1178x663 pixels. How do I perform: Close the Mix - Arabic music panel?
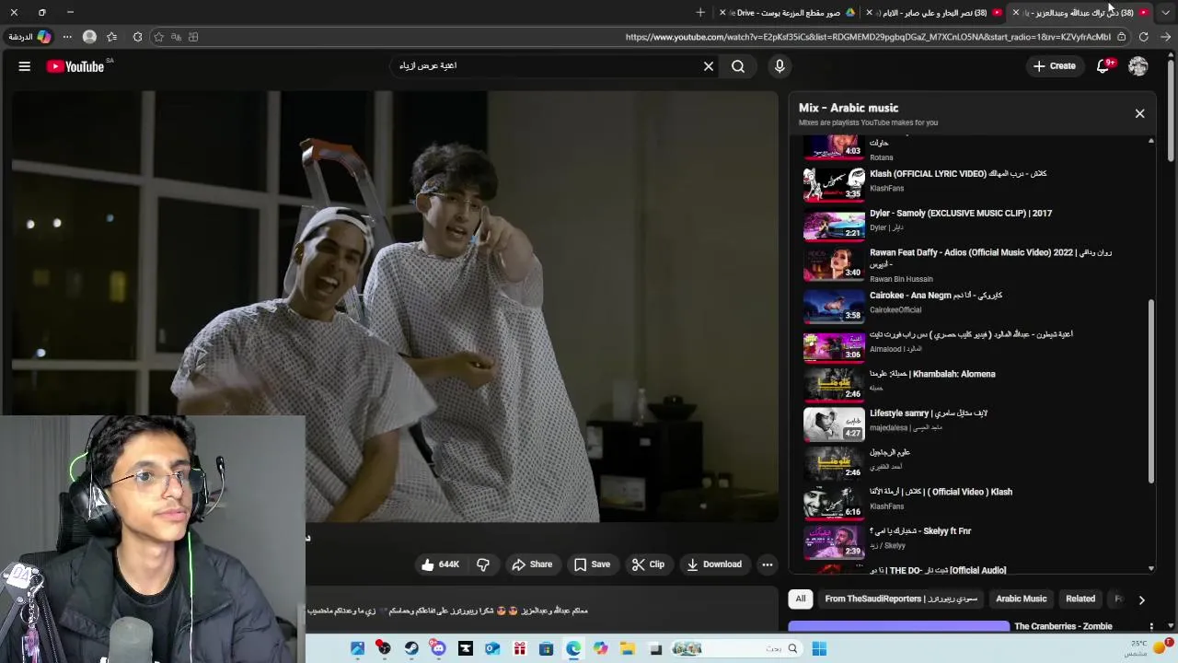[1139, 113]
